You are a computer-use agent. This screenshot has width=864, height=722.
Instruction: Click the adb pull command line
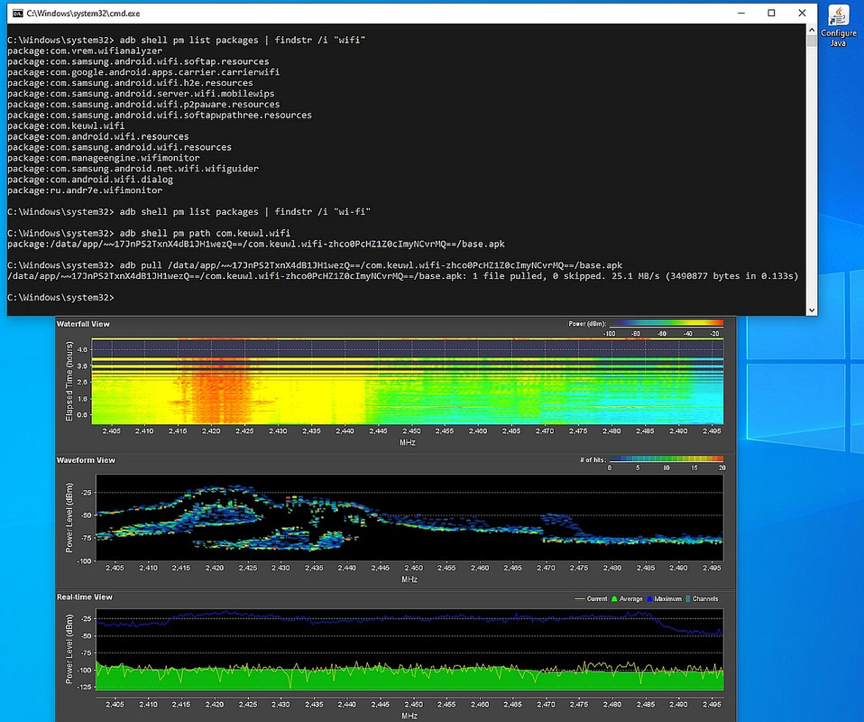point(315,265)
